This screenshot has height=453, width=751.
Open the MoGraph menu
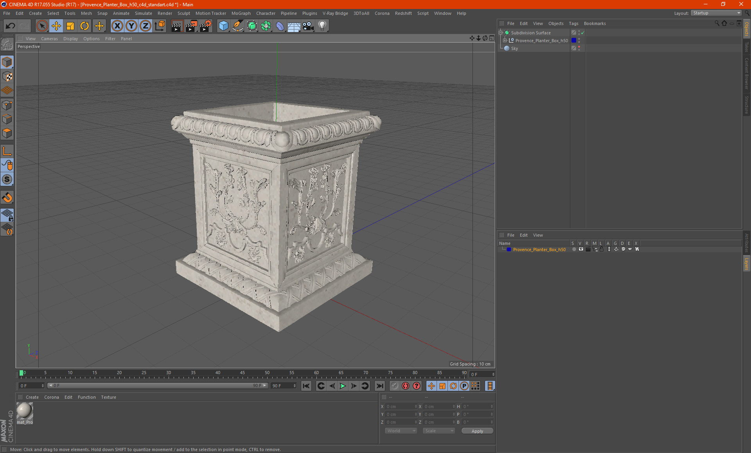pos(241,13)
